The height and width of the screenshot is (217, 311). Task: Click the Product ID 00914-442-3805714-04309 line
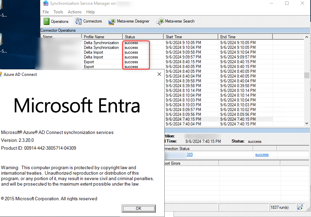[39, 148]
